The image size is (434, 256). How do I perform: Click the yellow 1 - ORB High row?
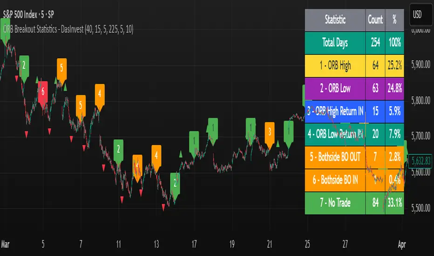[x=354, y=66]
